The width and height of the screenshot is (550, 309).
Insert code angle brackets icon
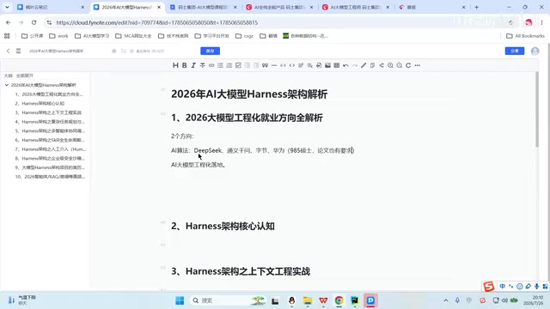292,65
